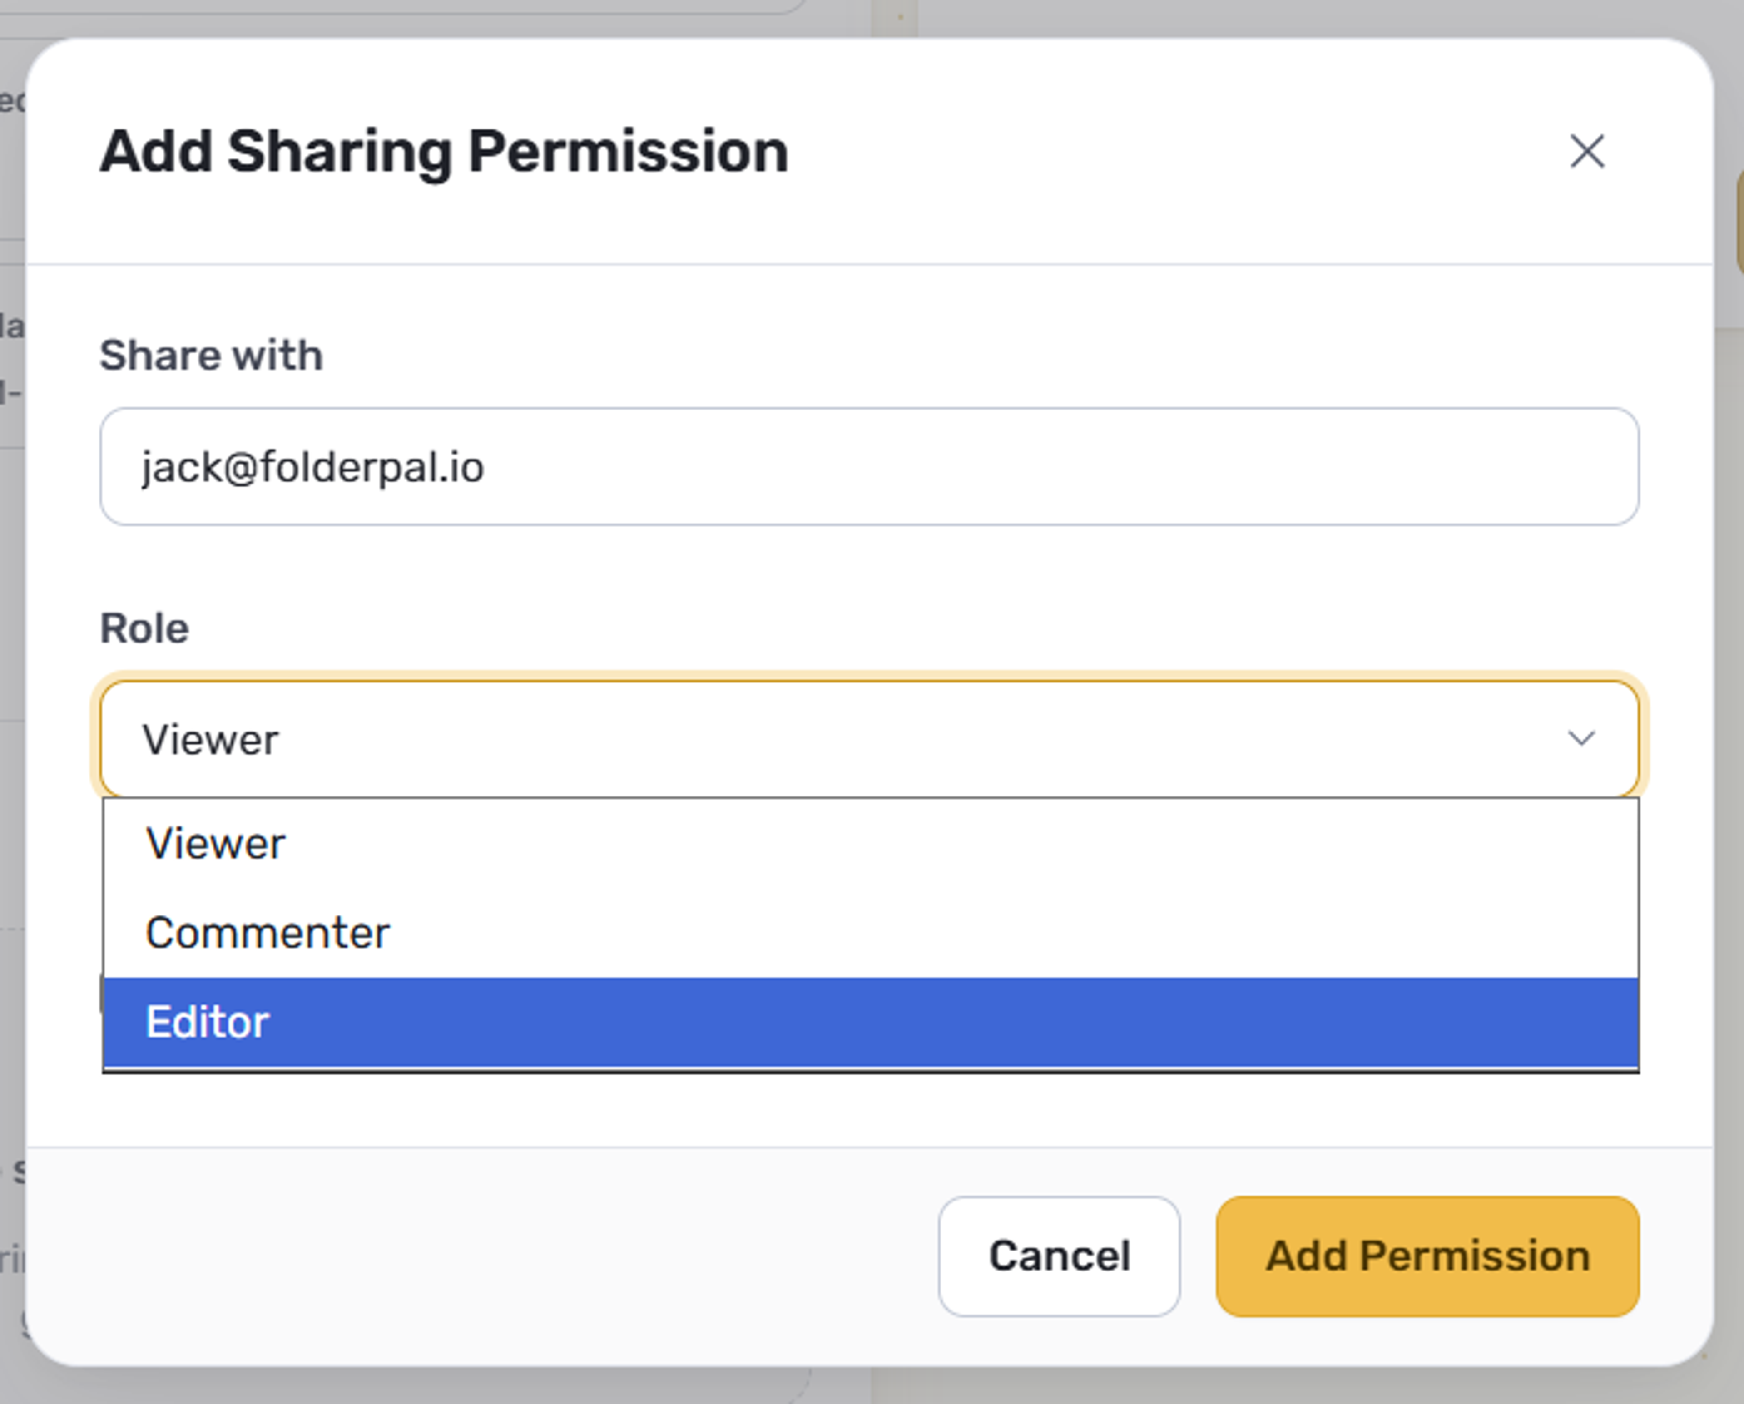This screenshot has height=1404, width=1744.
Task: Confirm with the Add Permission button
Action: tap(1428, 1256)
